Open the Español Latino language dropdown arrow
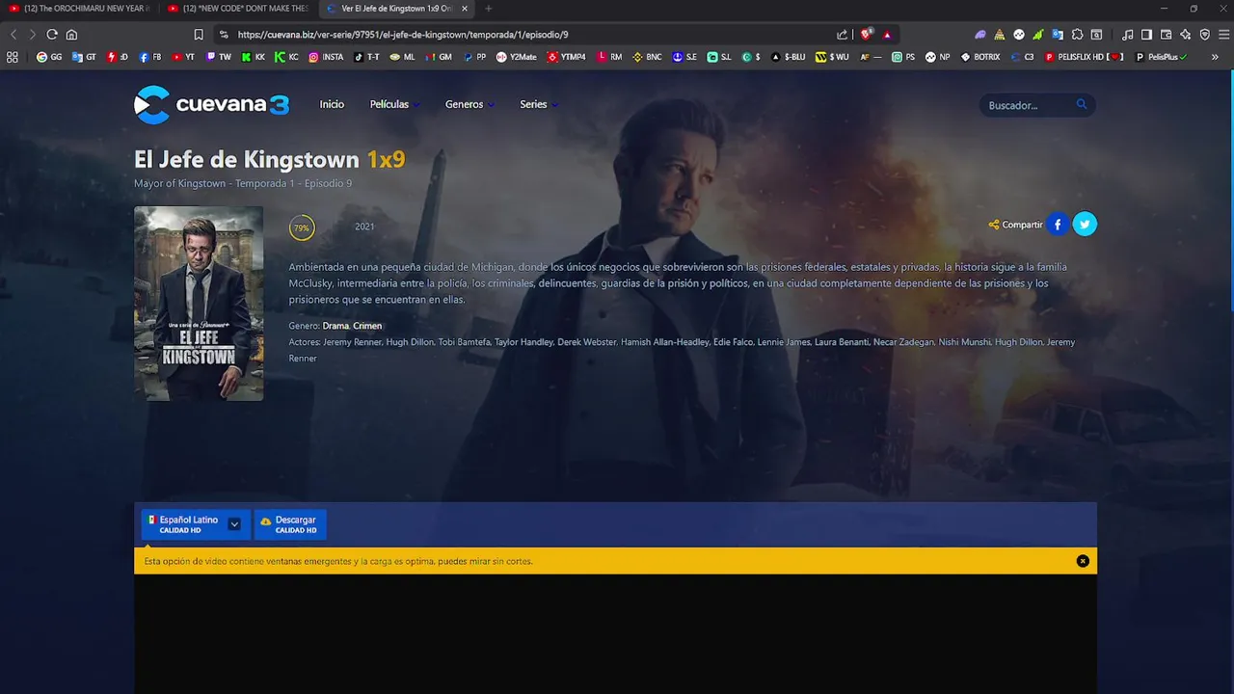The width and height of the screenshot is (1234, 694). [234, 524]
